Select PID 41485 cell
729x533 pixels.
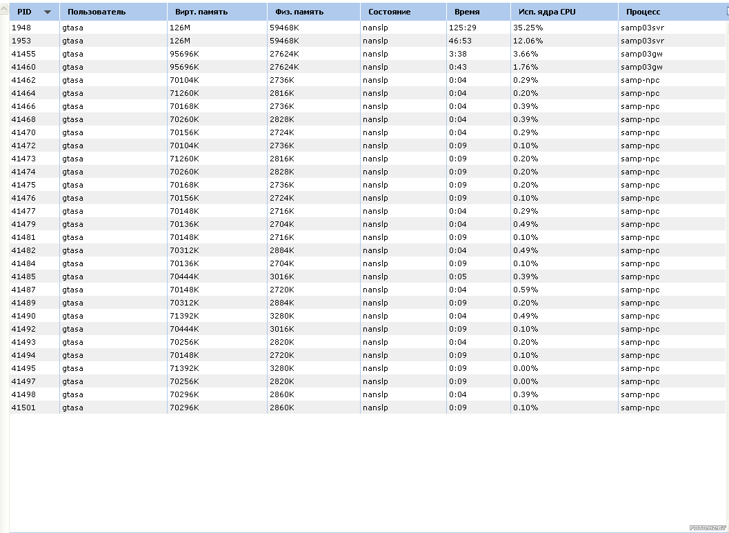[23, 276]
